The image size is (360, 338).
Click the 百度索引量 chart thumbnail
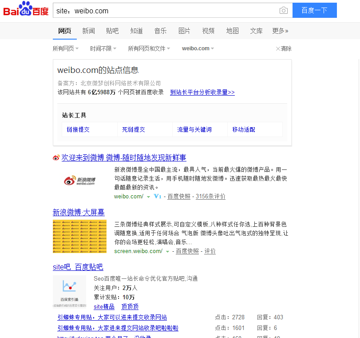click(69, 291)
